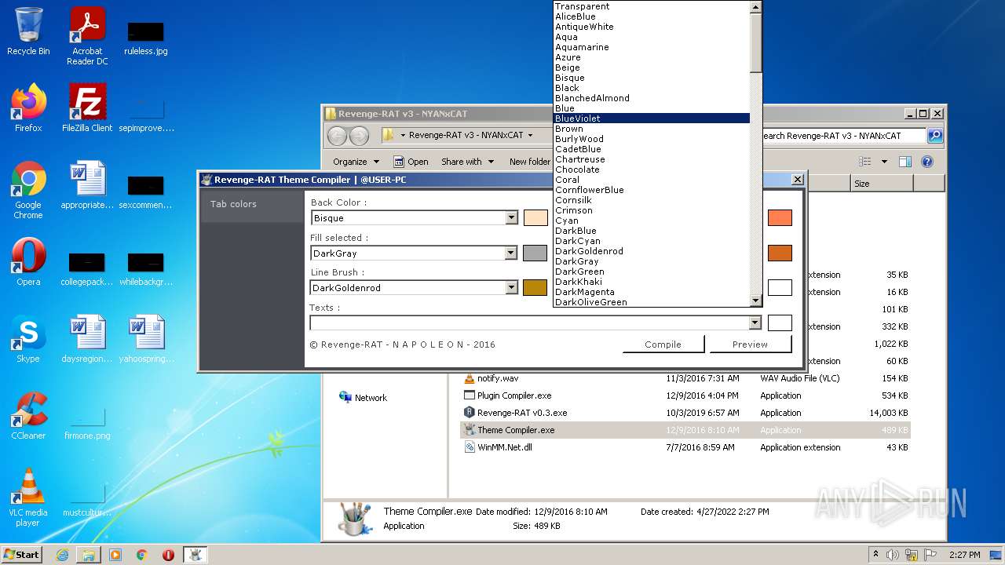Select the FileZilla Client desktop icon
This screenshot has height=565, width=1005.
pyautogui.click(x=87, y=108)
